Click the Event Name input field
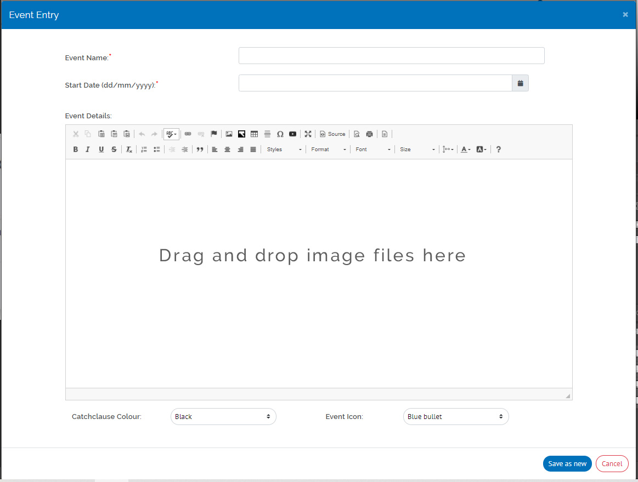 (x=391, y=56)
